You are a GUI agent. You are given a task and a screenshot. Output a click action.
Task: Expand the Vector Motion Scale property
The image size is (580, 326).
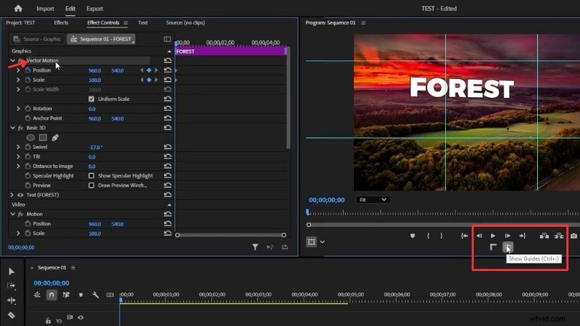[18, 80]
